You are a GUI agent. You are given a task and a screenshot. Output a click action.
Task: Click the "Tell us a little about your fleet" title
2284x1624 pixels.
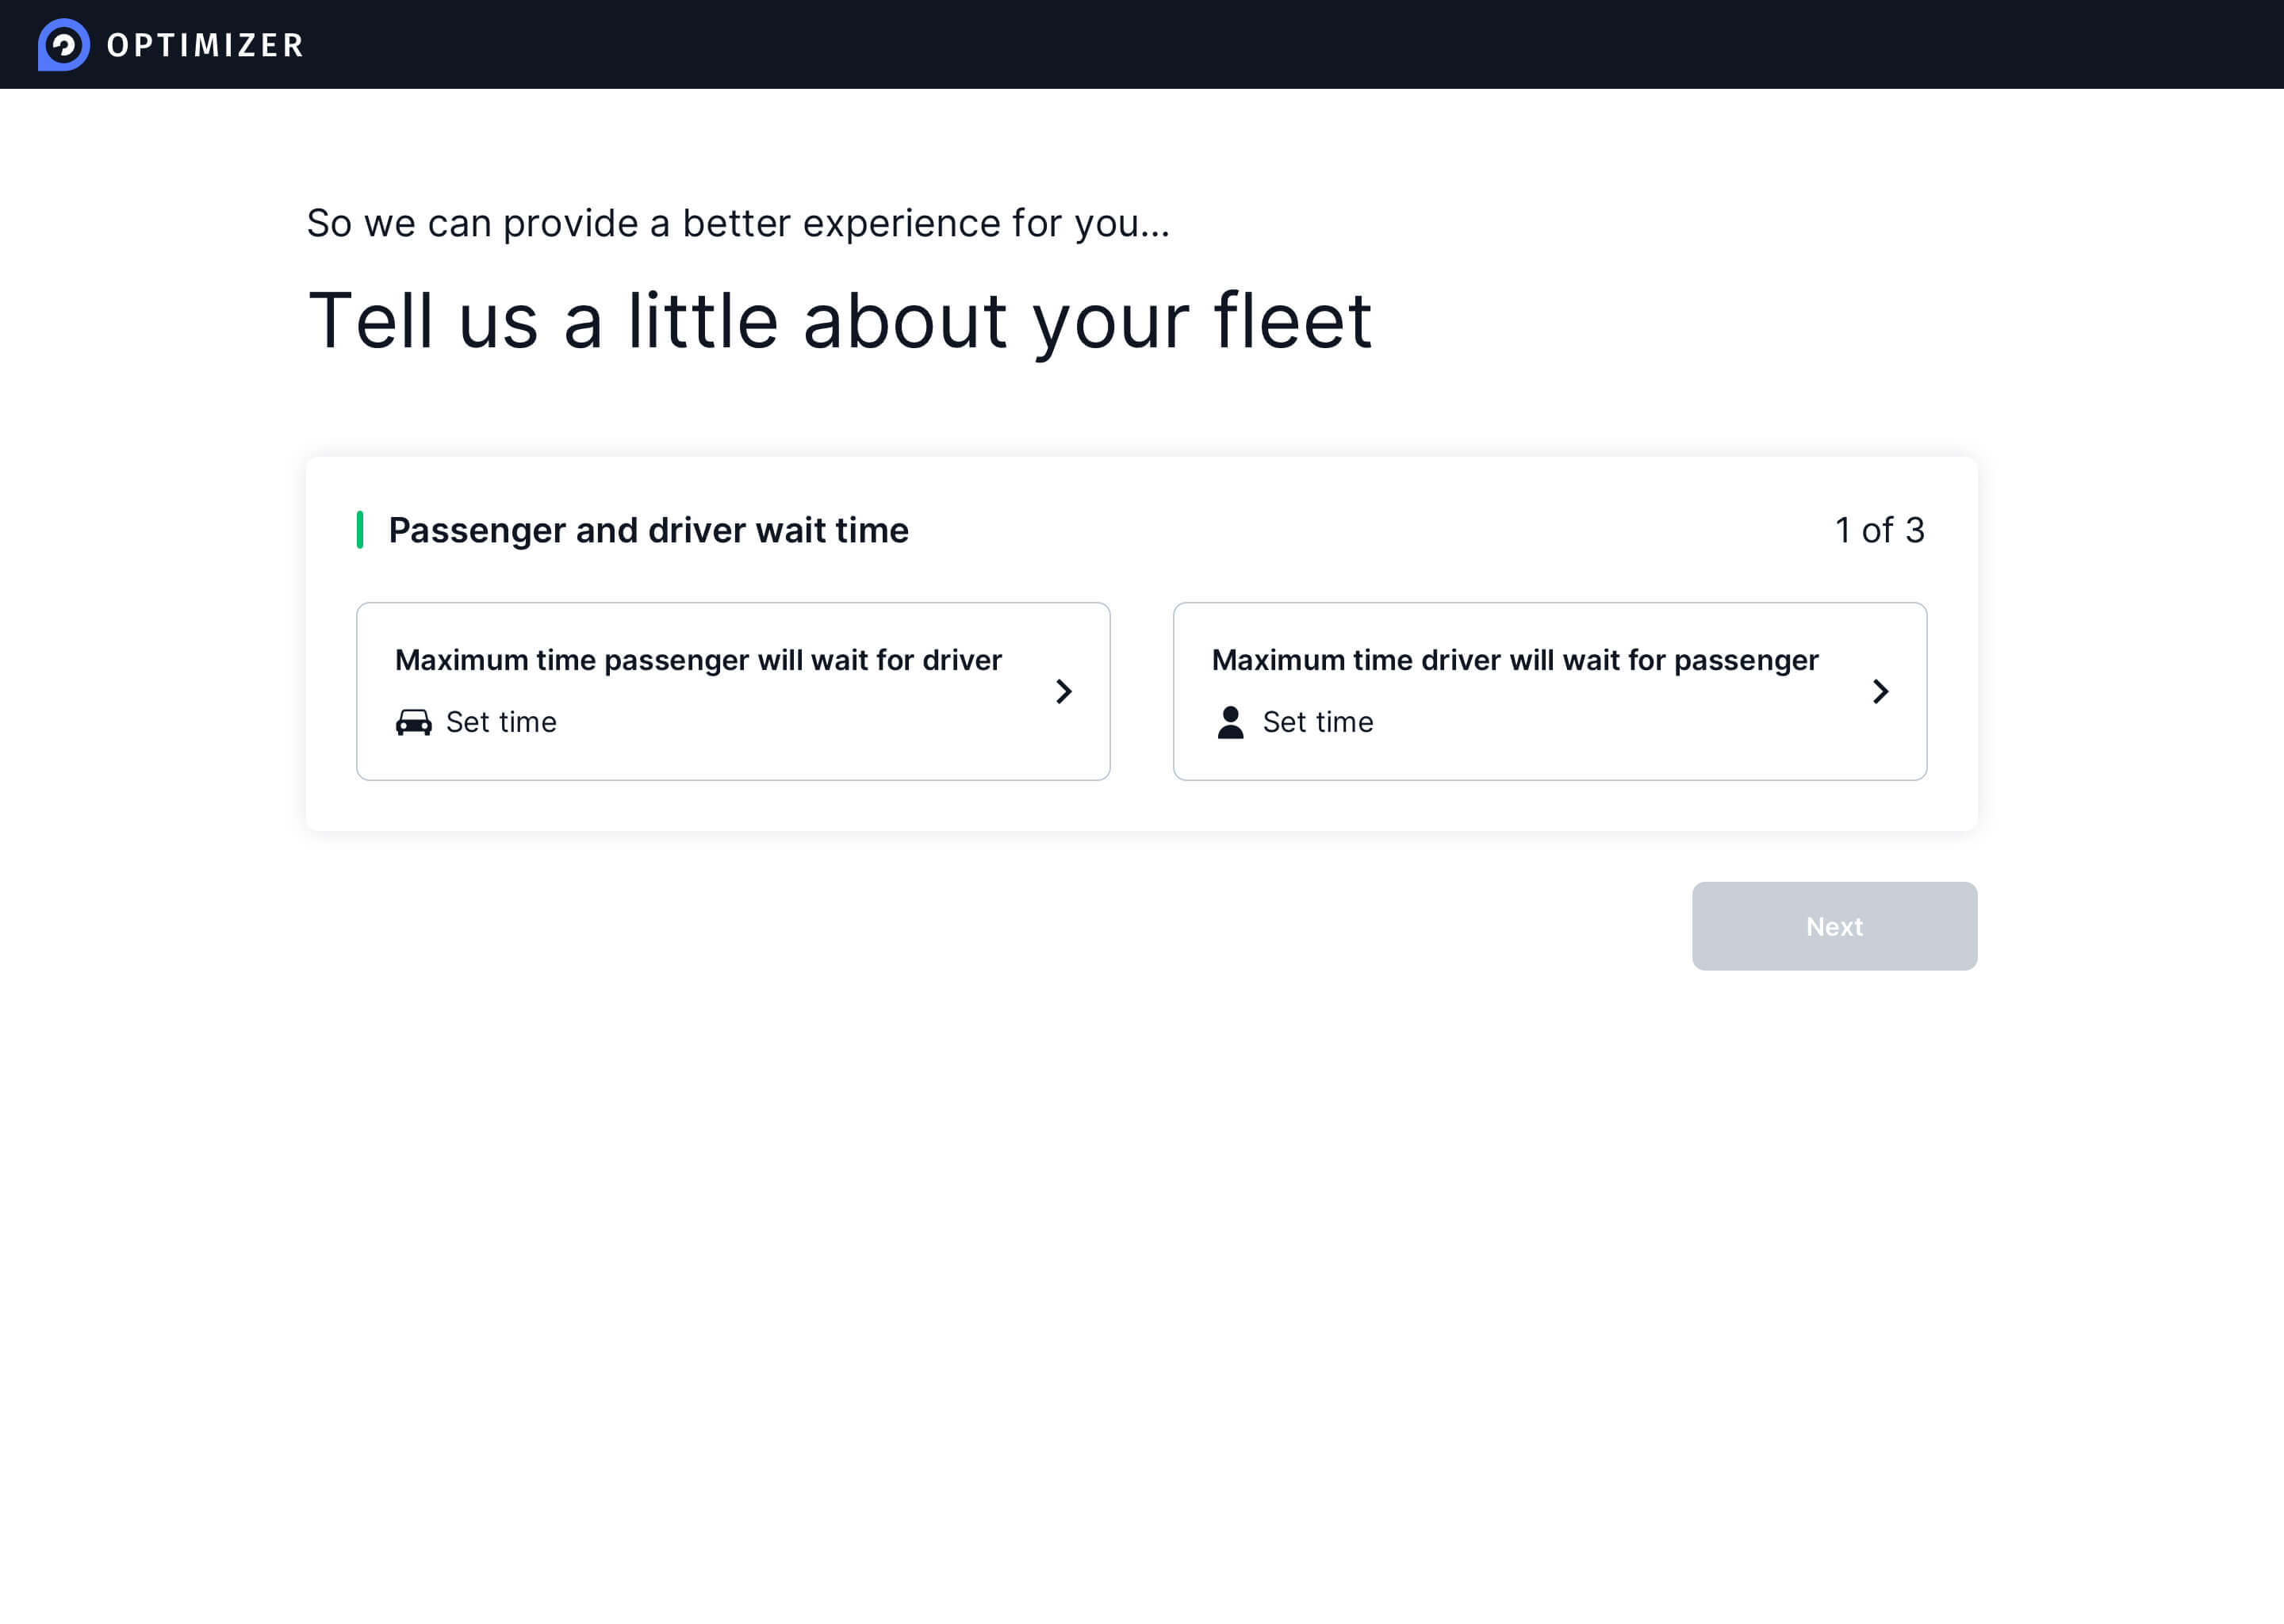(x=839, y=321)
